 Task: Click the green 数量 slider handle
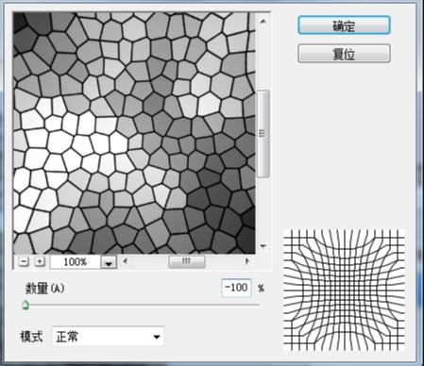(25, 305)
